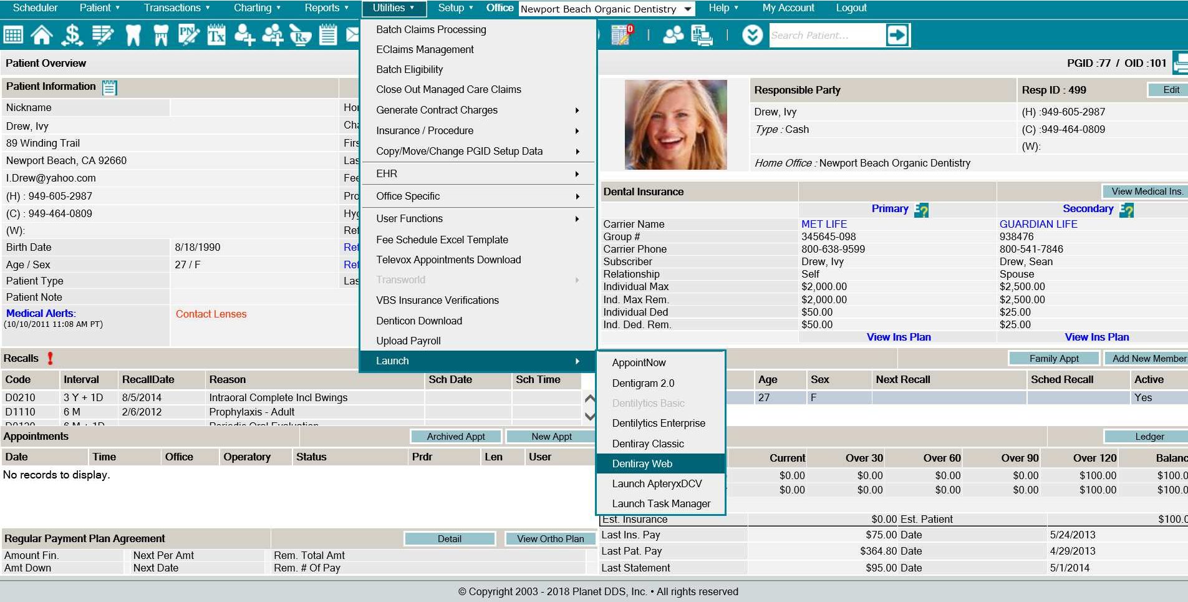Open the dollar sign ledger icon

coord(72,35)
